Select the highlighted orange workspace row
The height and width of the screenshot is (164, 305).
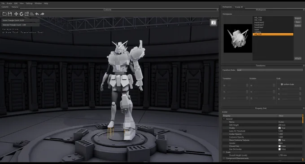(x=273, y=34)
